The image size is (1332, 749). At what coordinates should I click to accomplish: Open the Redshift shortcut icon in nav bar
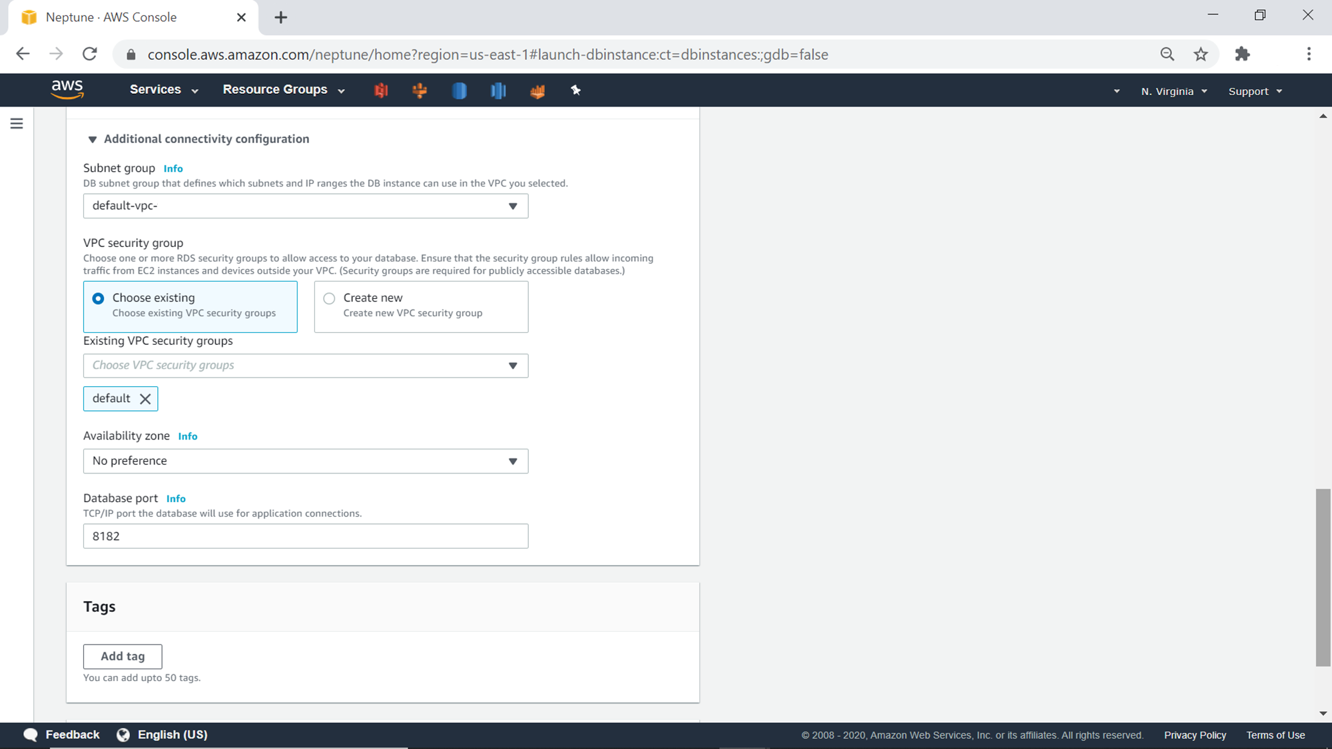pyautogui.click(x=498, y=91)
